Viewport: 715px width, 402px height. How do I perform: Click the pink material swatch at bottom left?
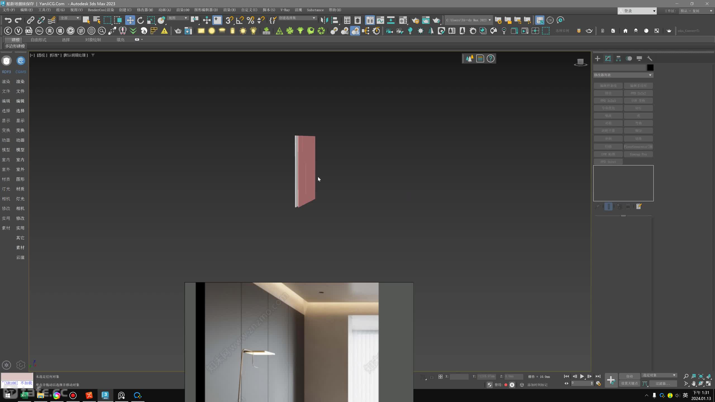(17, 377)
